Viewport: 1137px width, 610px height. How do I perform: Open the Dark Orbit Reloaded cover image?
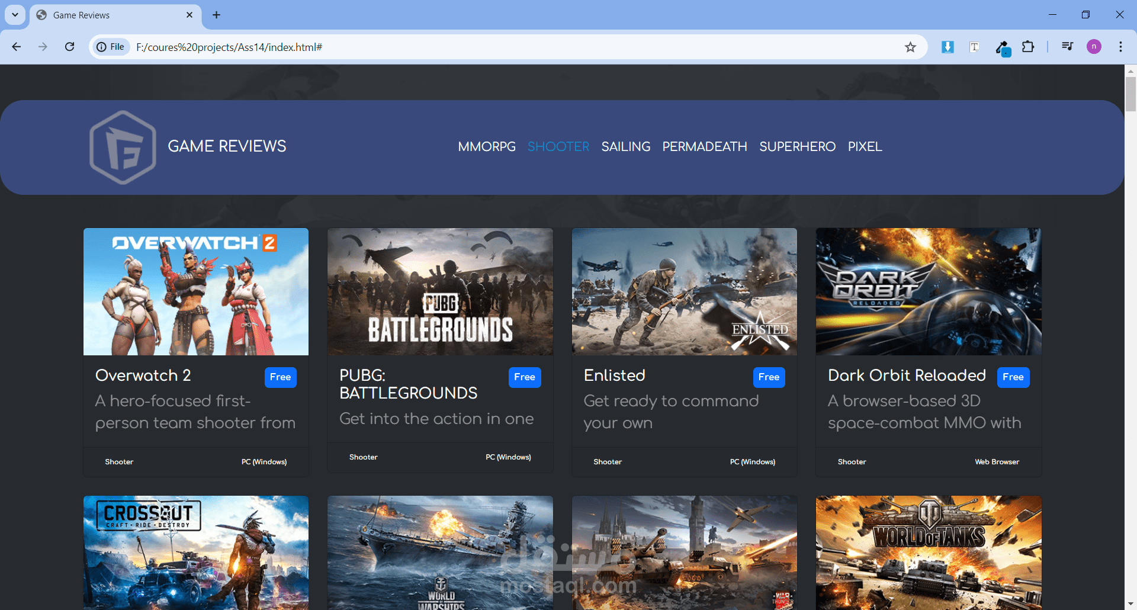click(x=929, y=292)
